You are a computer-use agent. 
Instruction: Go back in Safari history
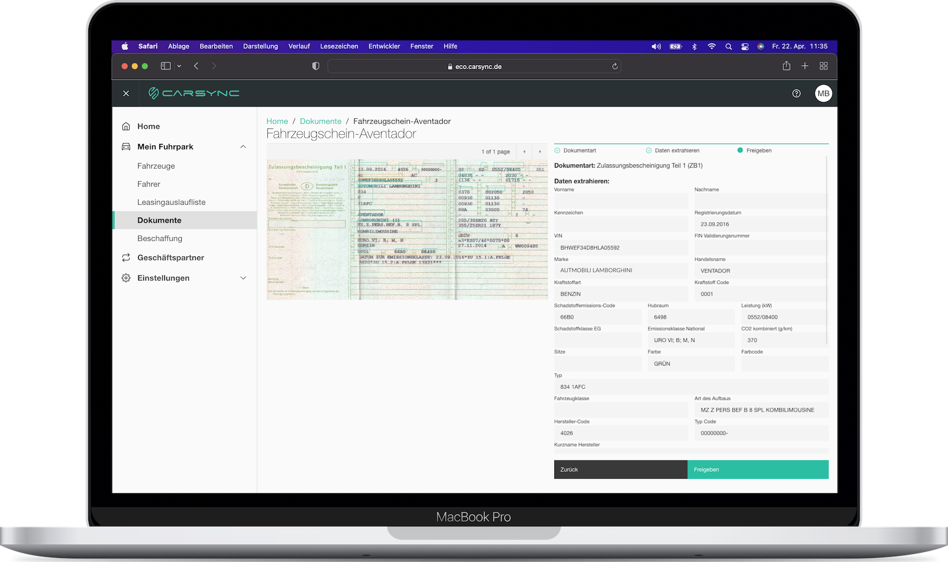(196, 66)
